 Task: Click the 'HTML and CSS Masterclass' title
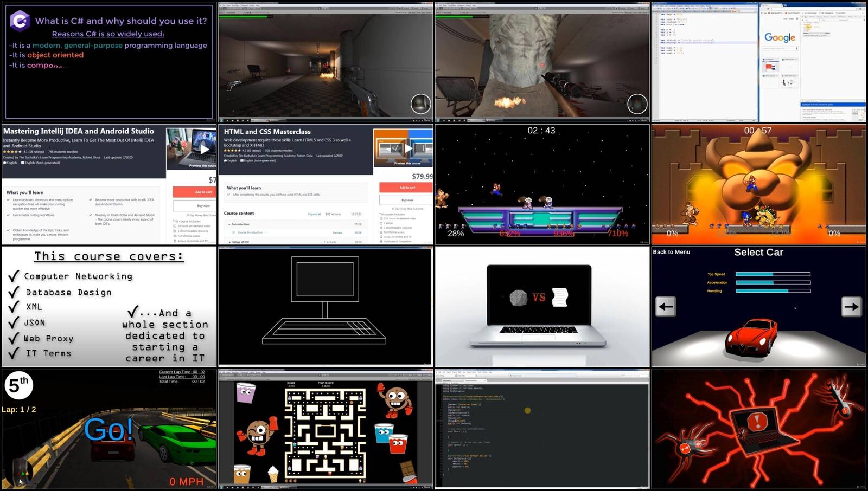(267, 132)
